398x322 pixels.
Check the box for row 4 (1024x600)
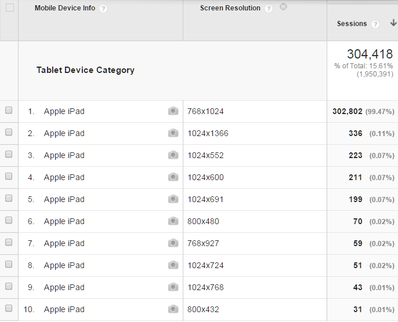9,176
